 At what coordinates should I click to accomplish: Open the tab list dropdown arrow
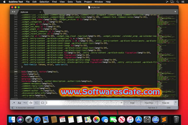(x=175, y=12)
